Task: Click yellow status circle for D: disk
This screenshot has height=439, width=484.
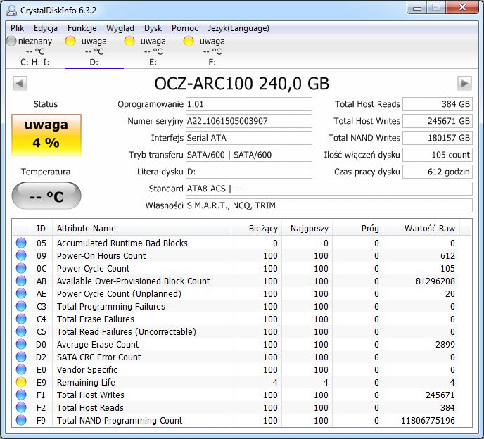Action: coord(70,41)
